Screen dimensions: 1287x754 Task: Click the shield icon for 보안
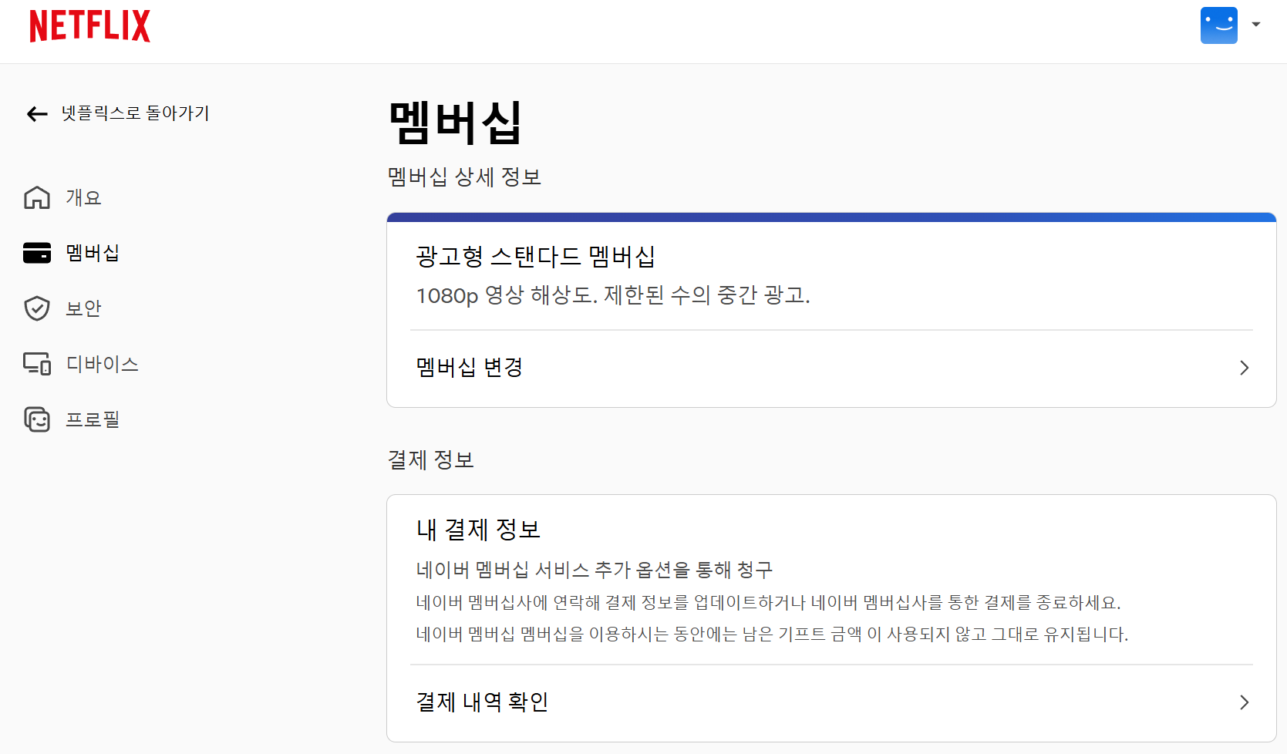tap(37, 308)
